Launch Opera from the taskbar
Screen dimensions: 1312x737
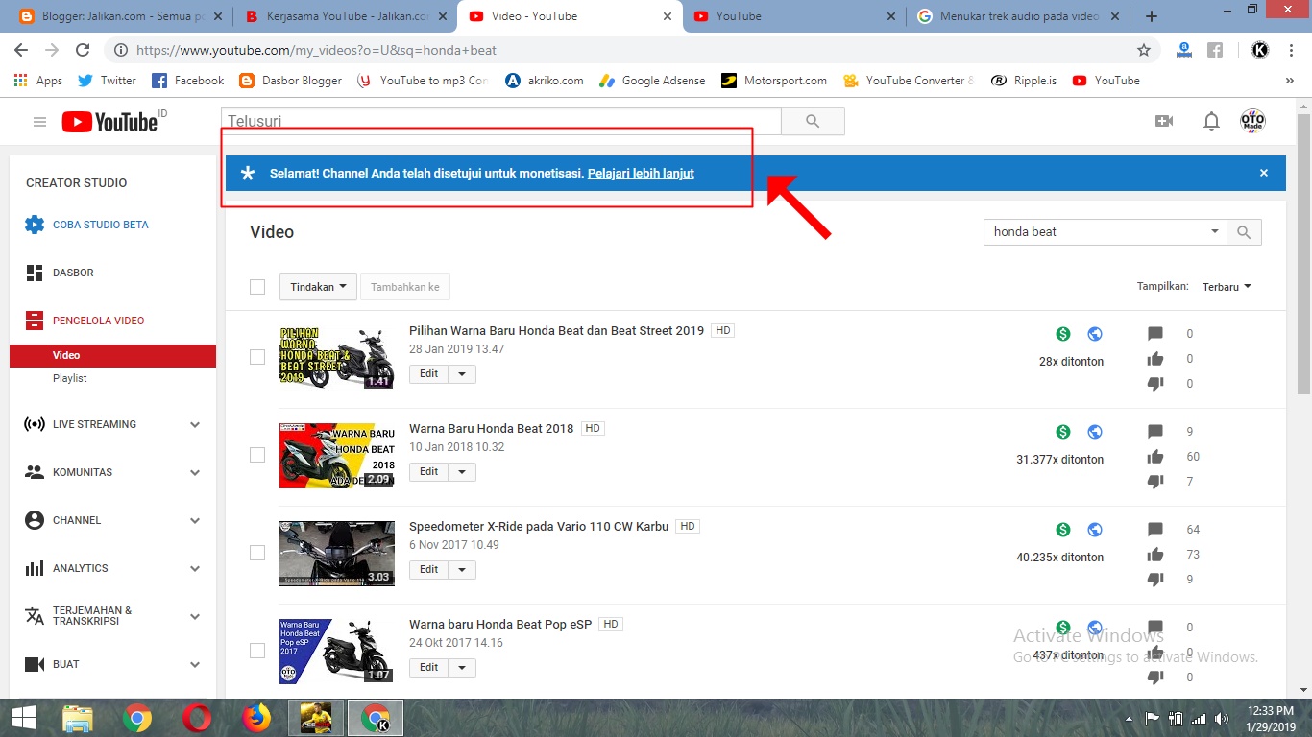coord(197,718)
